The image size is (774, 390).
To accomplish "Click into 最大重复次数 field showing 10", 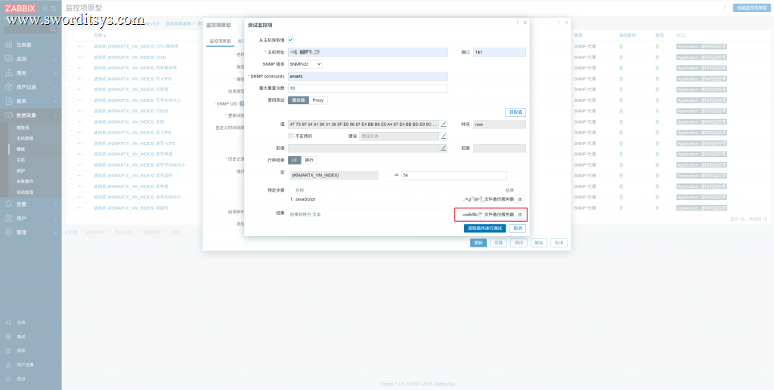I will [368, 88].
